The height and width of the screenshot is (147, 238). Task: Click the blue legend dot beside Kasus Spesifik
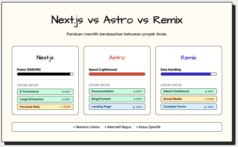pos(137,127)
